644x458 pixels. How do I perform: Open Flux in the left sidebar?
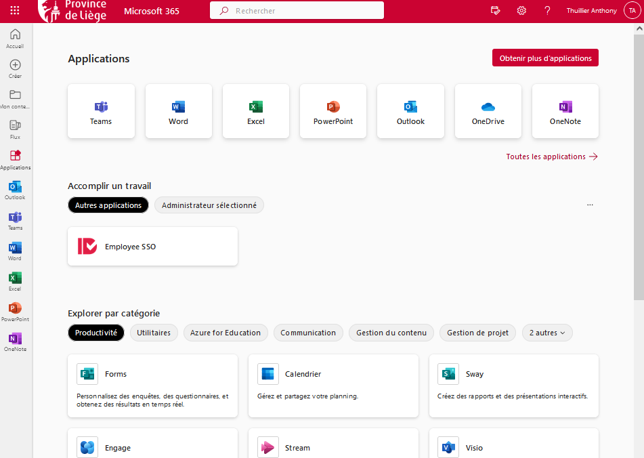pos(15,129)
